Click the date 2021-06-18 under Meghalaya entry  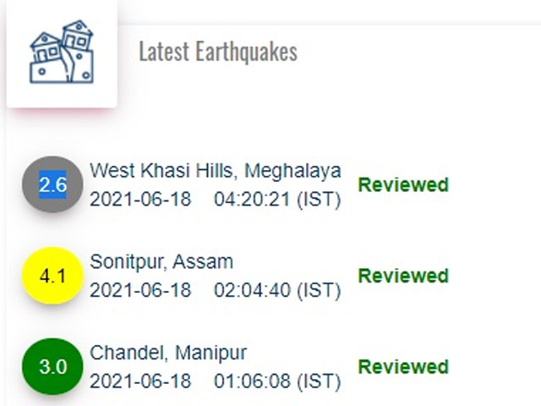coord(140,200)
